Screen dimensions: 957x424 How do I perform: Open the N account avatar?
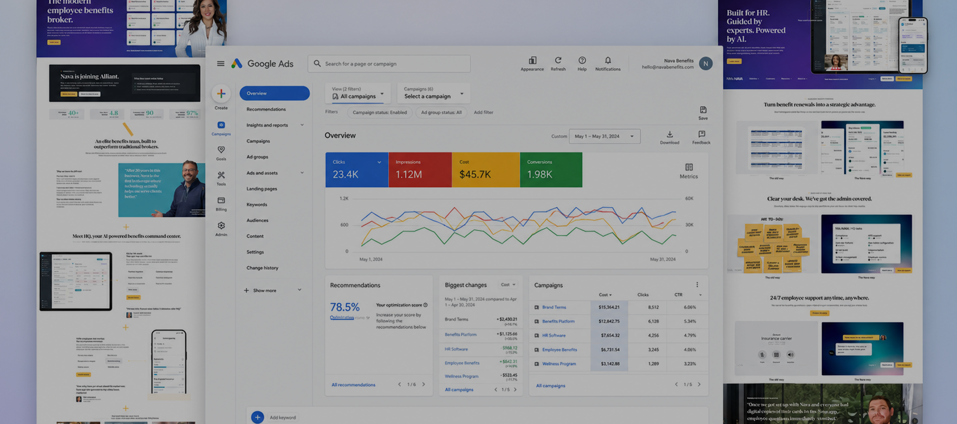pos(705,64)
